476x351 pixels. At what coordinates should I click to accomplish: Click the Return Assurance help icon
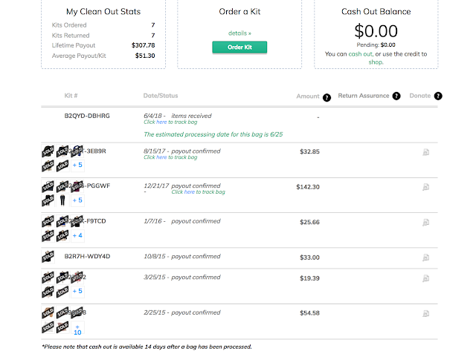[396, 96]
